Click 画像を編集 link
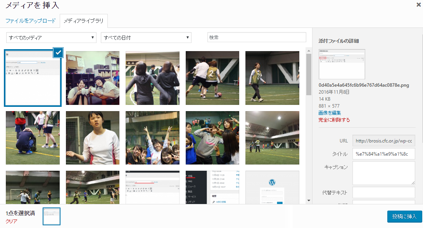The image size is (423, 228). click(330, 113)
